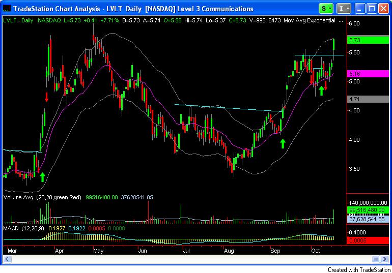Viewport: 392px width, 273px height.
Task: Click the TradeStation chart icon in the title bar
Action: [x=7, y=9]
